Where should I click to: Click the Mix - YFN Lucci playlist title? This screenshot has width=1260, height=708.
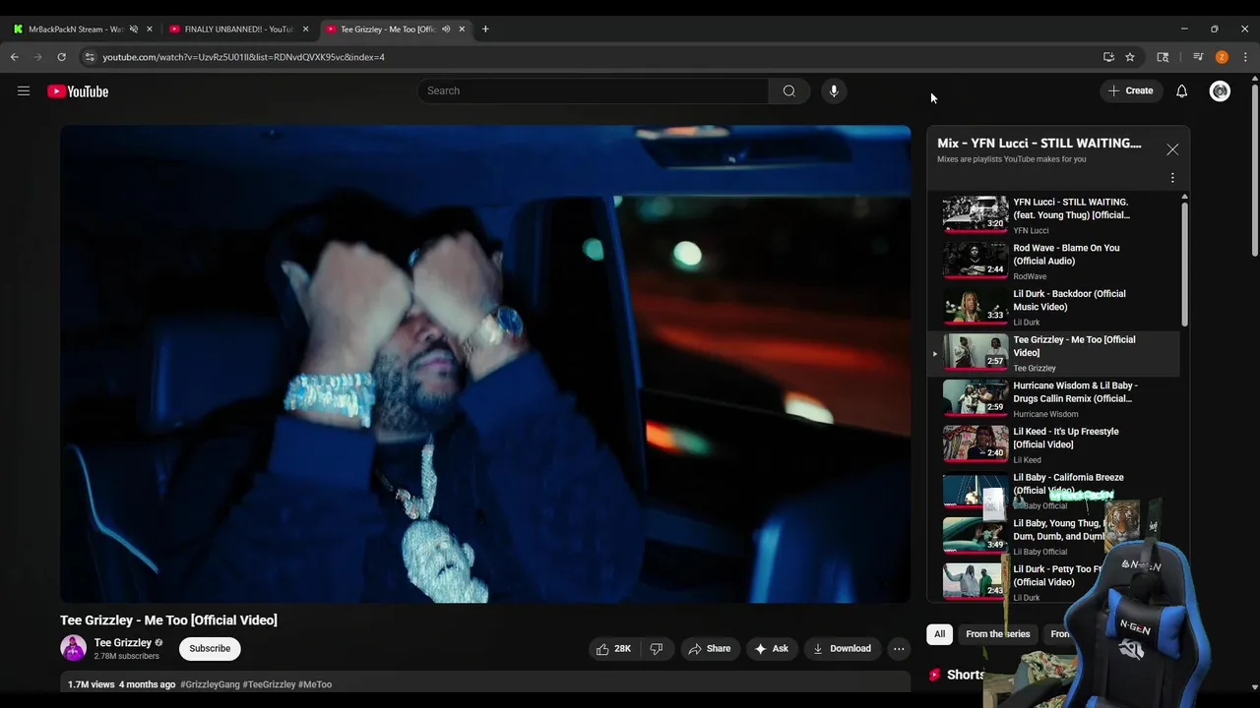coord(1039,144)
